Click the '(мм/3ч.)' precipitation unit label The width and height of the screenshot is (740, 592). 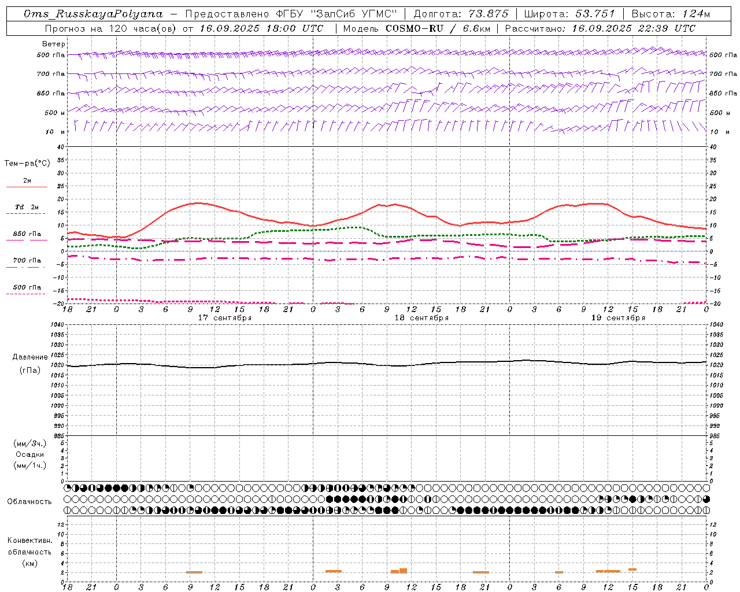click(x=30, y=443)
